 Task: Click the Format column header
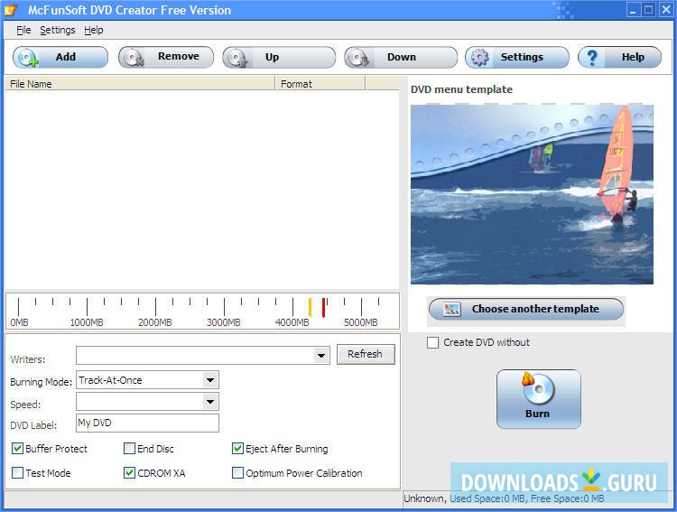point(320,84)
